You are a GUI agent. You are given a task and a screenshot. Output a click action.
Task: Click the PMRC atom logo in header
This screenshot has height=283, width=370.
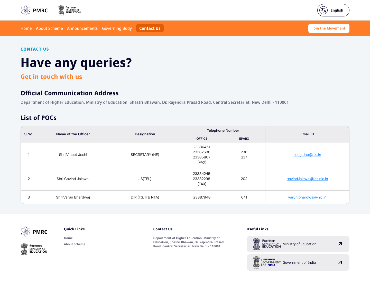pos(26,10)
